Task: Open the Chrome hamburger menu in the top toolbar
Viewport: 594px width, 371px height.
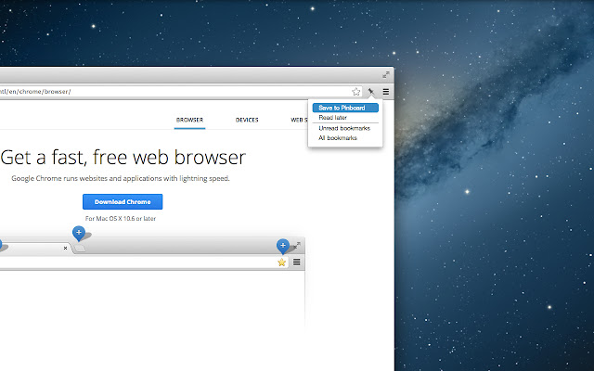Action: [386, 92]
